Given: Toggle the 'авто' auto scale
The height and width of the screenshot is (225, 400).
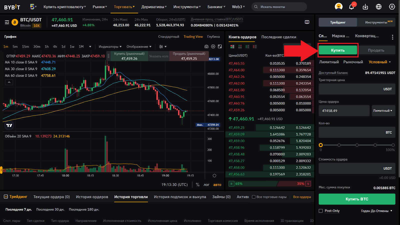Looking at the screenshot, I should coord(217,185).
